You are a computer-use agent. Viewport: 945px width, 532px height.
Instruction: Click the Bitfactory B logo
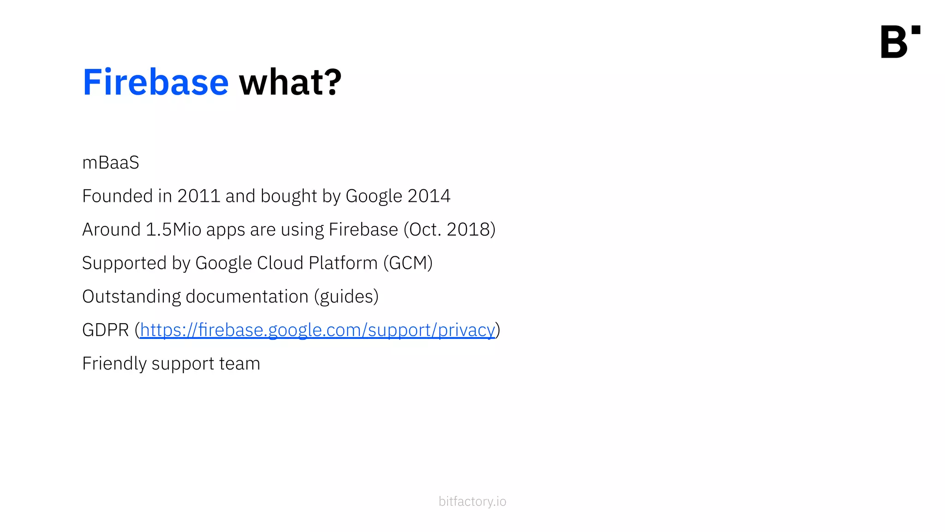[895, 42]
